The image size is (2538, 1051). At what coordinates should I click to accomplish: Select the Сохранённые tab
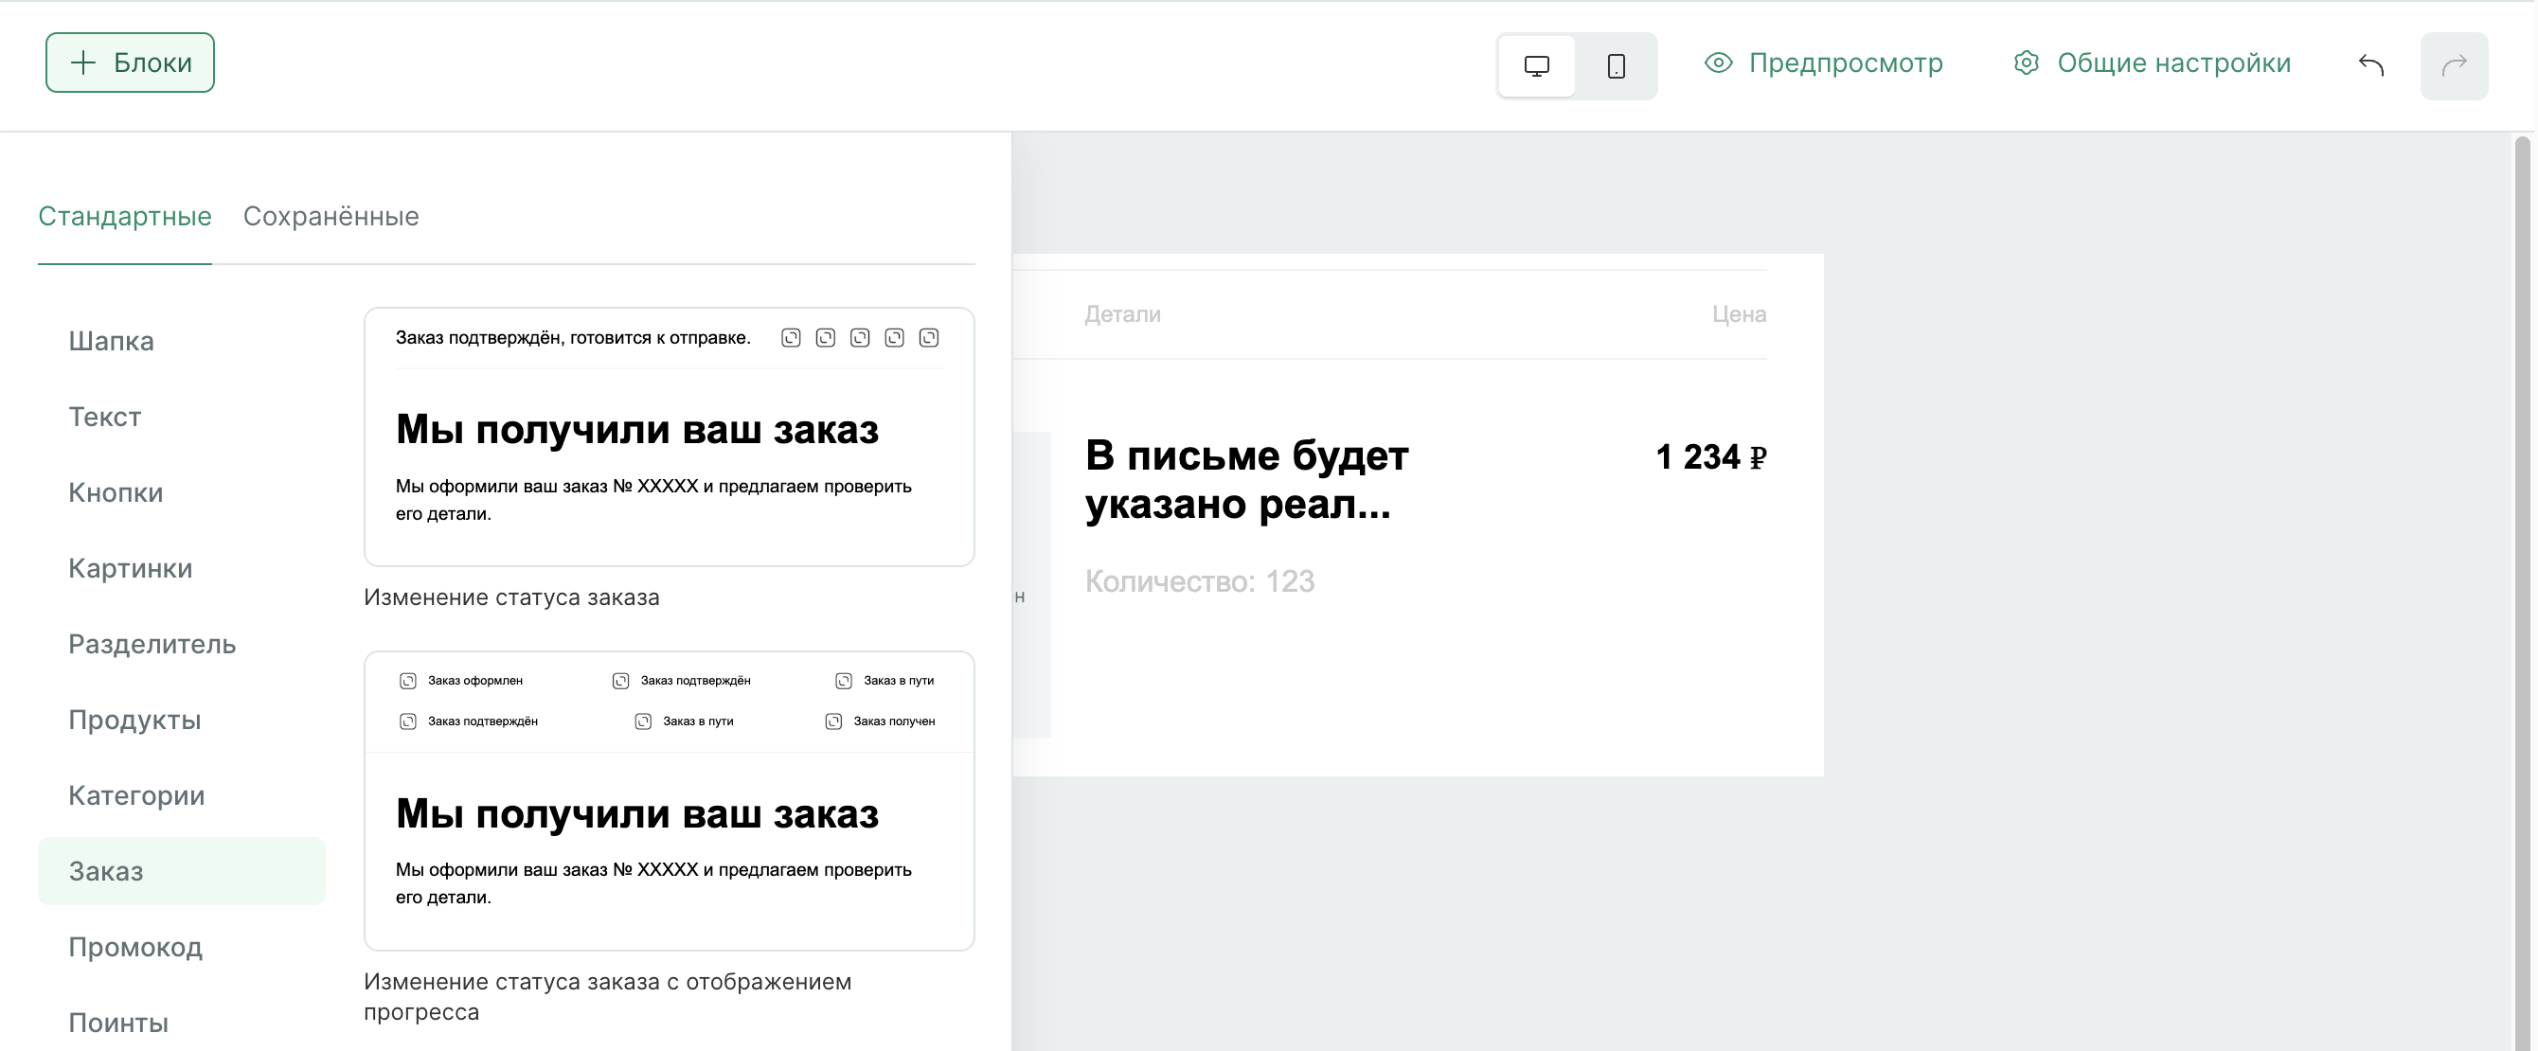331,217
